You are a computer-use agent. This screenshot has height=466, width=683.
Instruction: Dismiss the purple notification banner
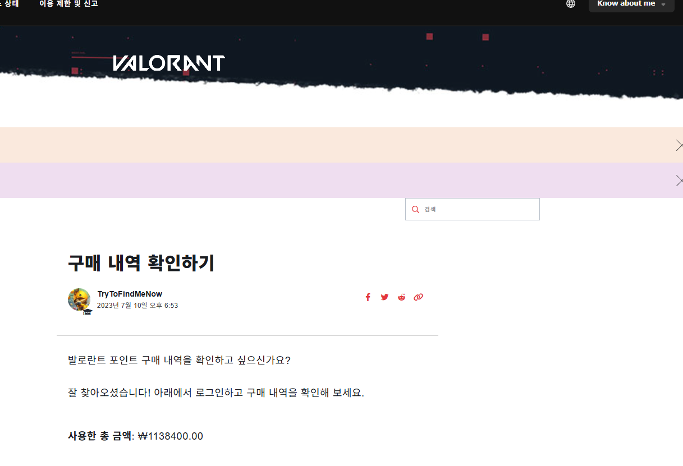679,181
